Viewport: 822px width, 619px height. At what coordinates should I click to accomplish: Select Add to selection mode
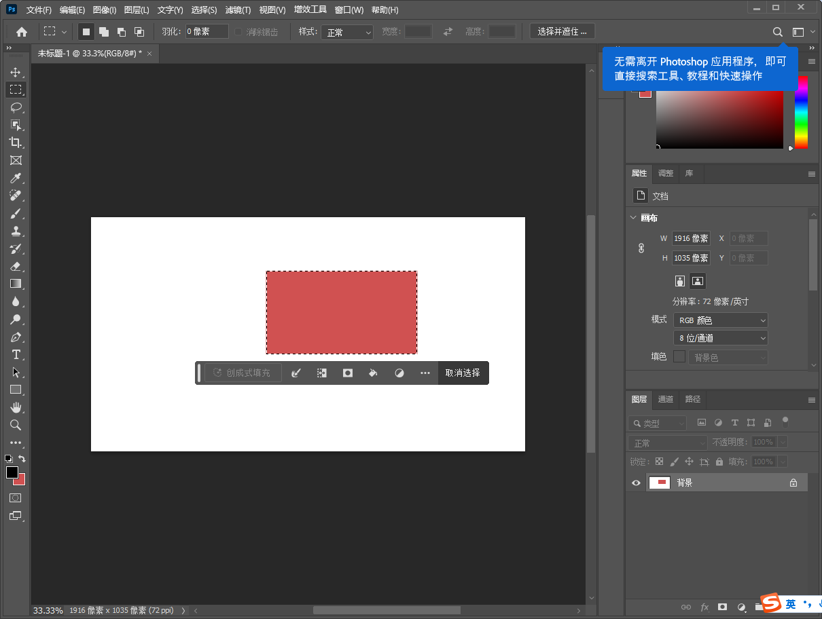pyautogui.click(x=104, y=32)
